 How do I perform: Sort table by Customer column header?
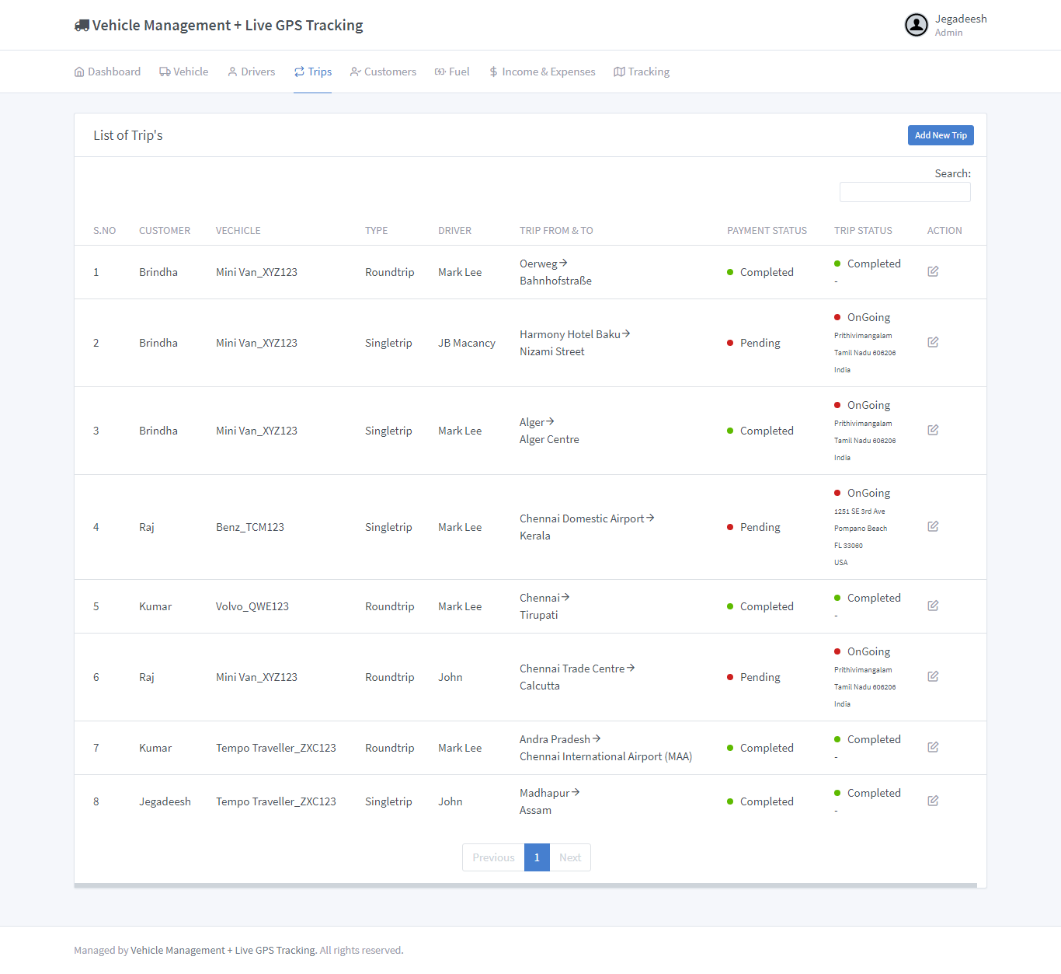(x=165, y=231)
